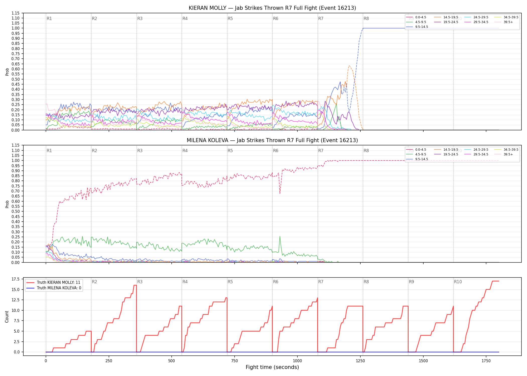The width and height of the screenshot is (527, 376).
Task: Select 14.5-19.5 legend entry in MILENA KOLEVA chart
Action: pos(446,150)
